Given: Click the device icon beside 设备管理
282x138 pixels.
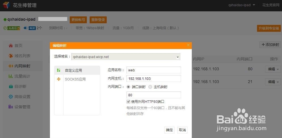Looking at the screenshot, I should (11, 107).
